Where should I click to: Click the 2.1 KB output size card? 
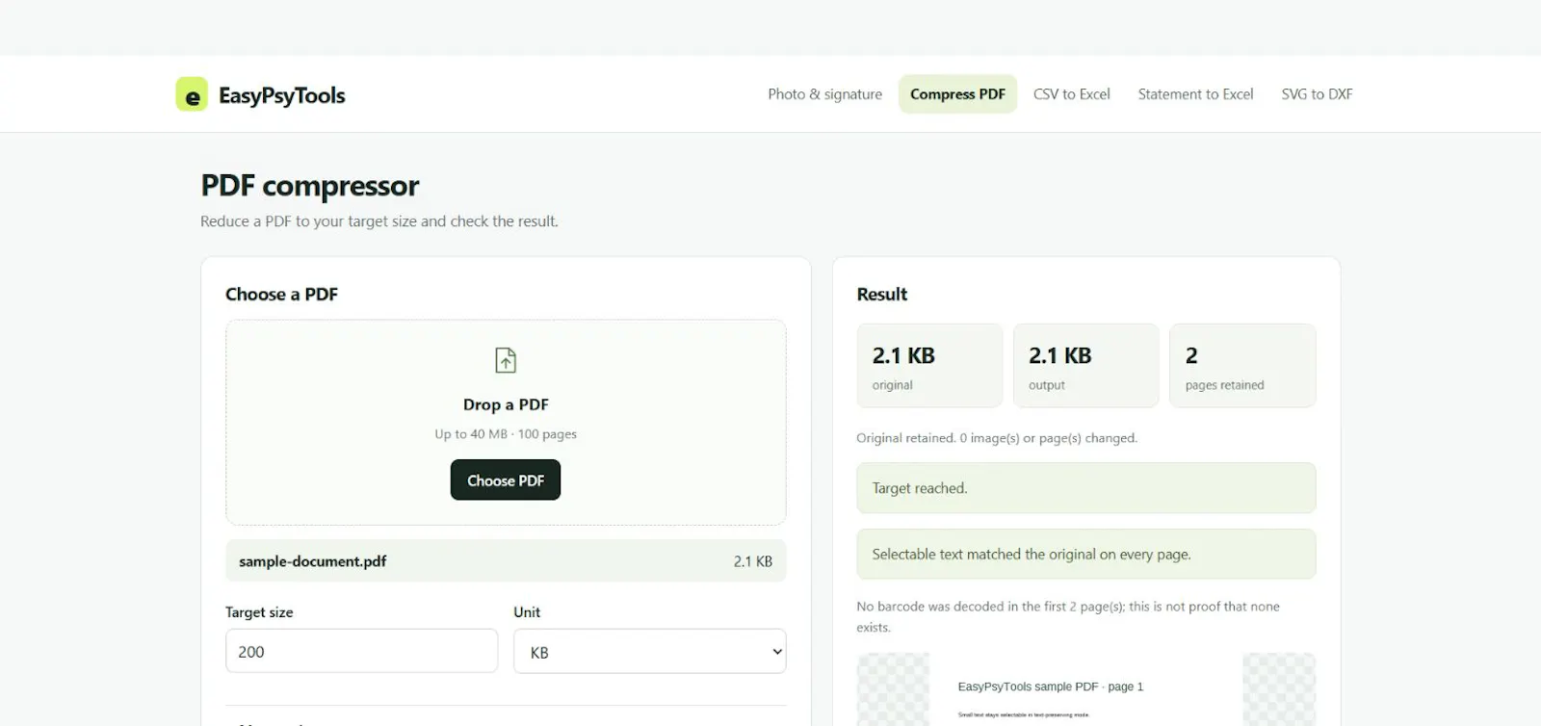click(1085, 366)
